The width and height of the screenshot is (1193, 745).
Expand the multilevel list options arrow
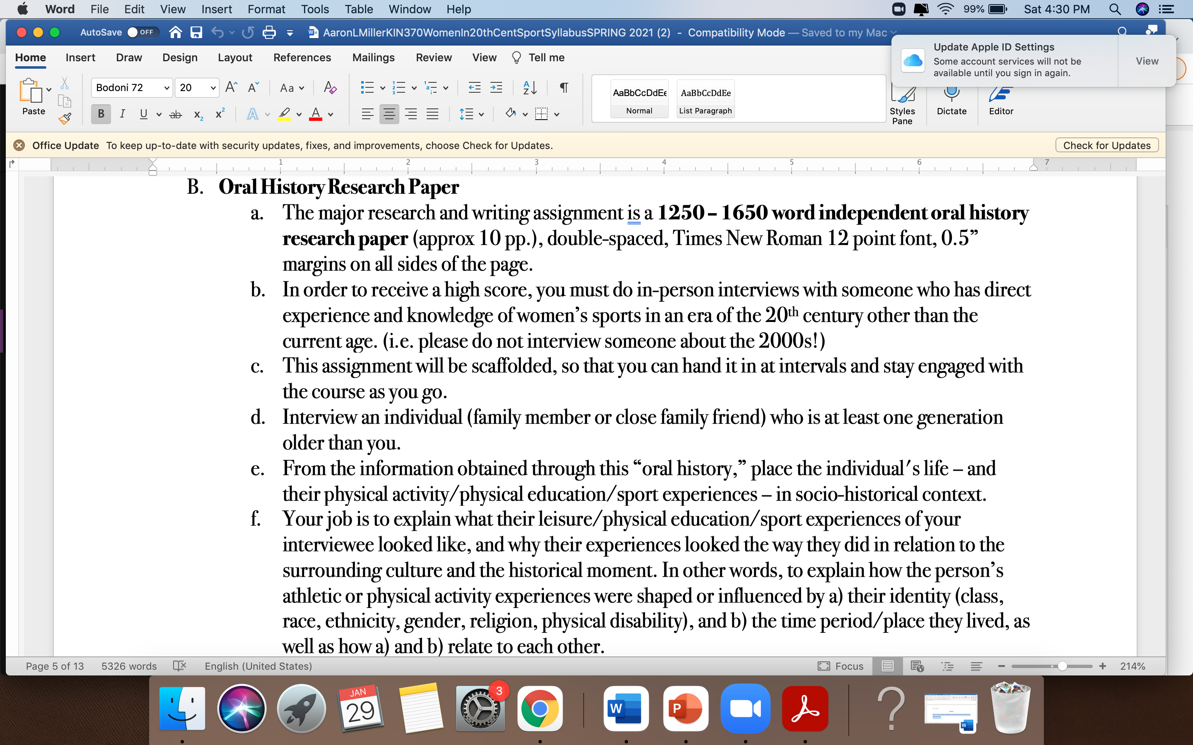[x=446, y=88]
